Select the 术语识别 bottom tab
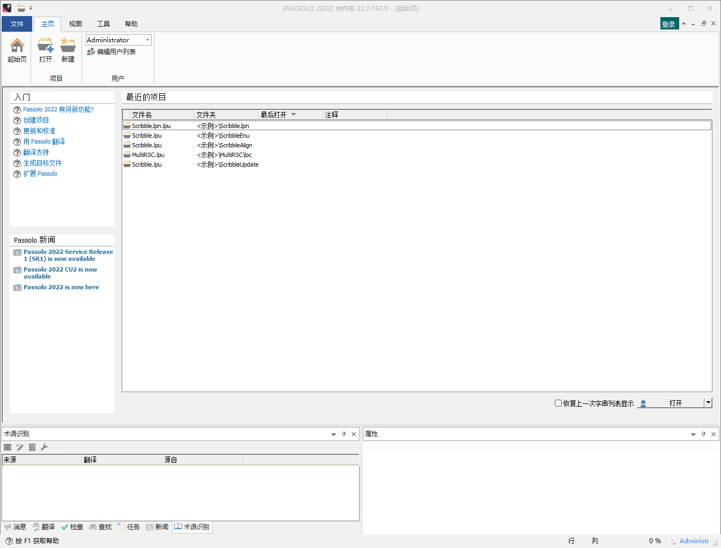 [x=192, y=527]
